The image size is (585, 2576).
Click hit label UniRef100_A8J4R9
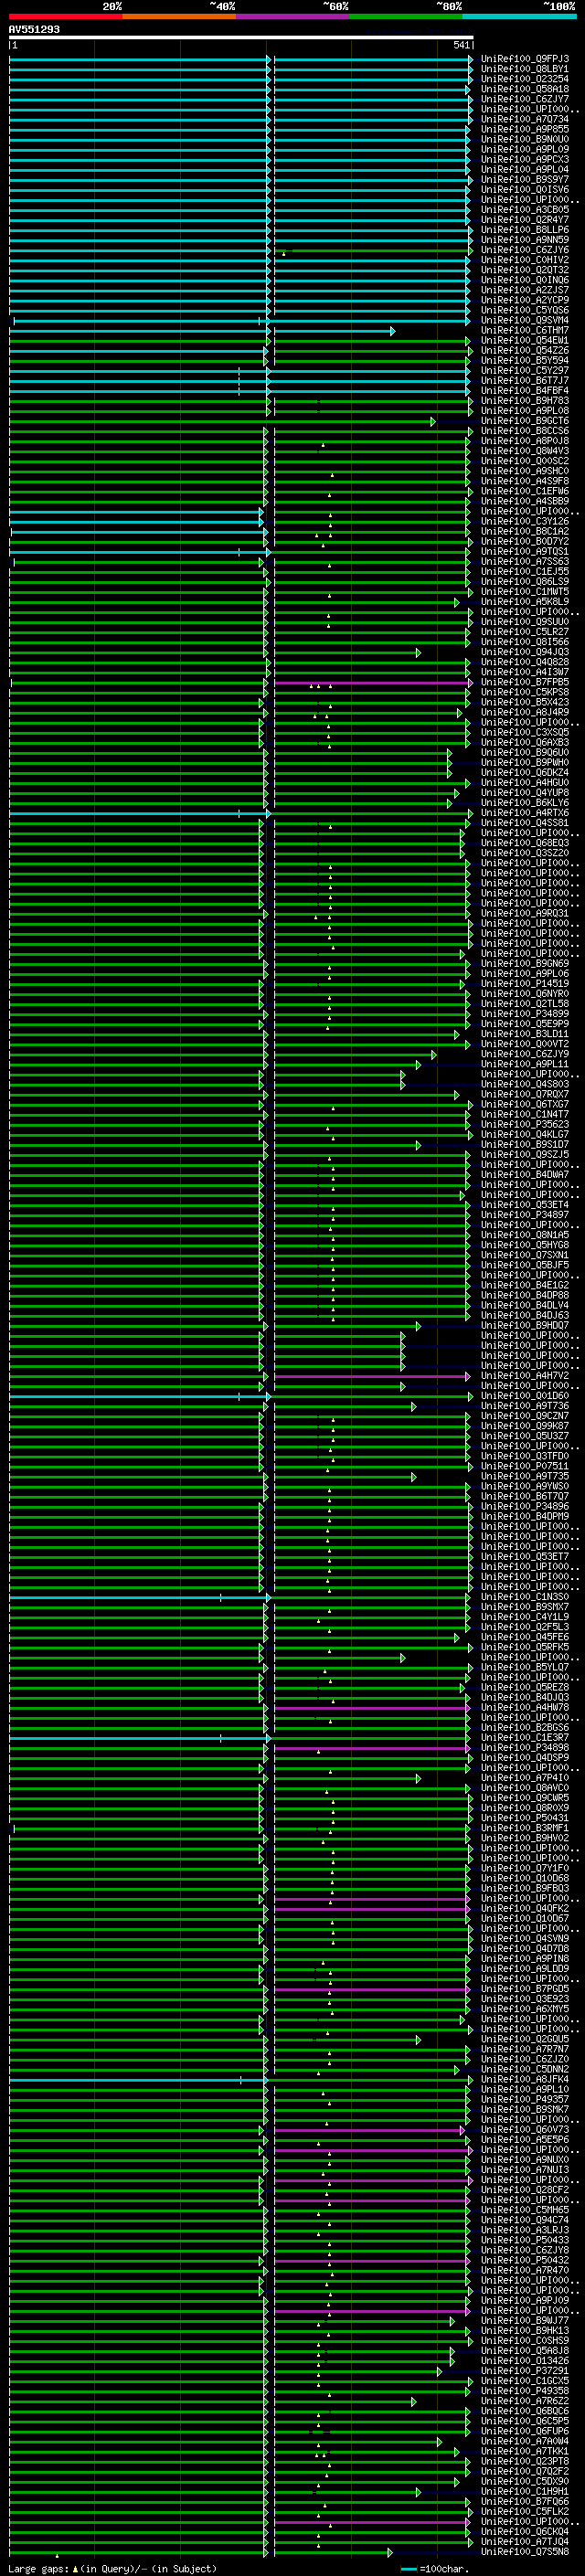tap(524, 712)
